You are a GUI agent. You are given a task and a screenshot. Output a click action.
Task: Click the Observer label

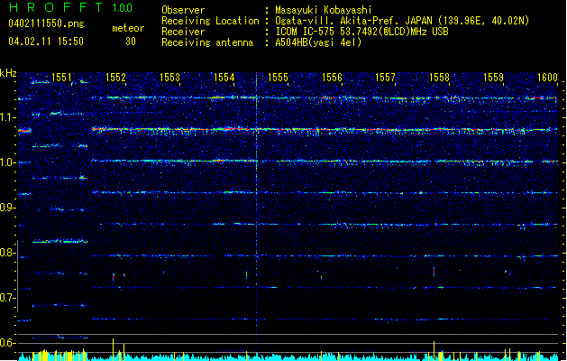pos(183,10)
